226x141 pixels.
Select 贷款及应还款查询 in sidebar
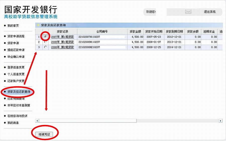coord(19,92)
